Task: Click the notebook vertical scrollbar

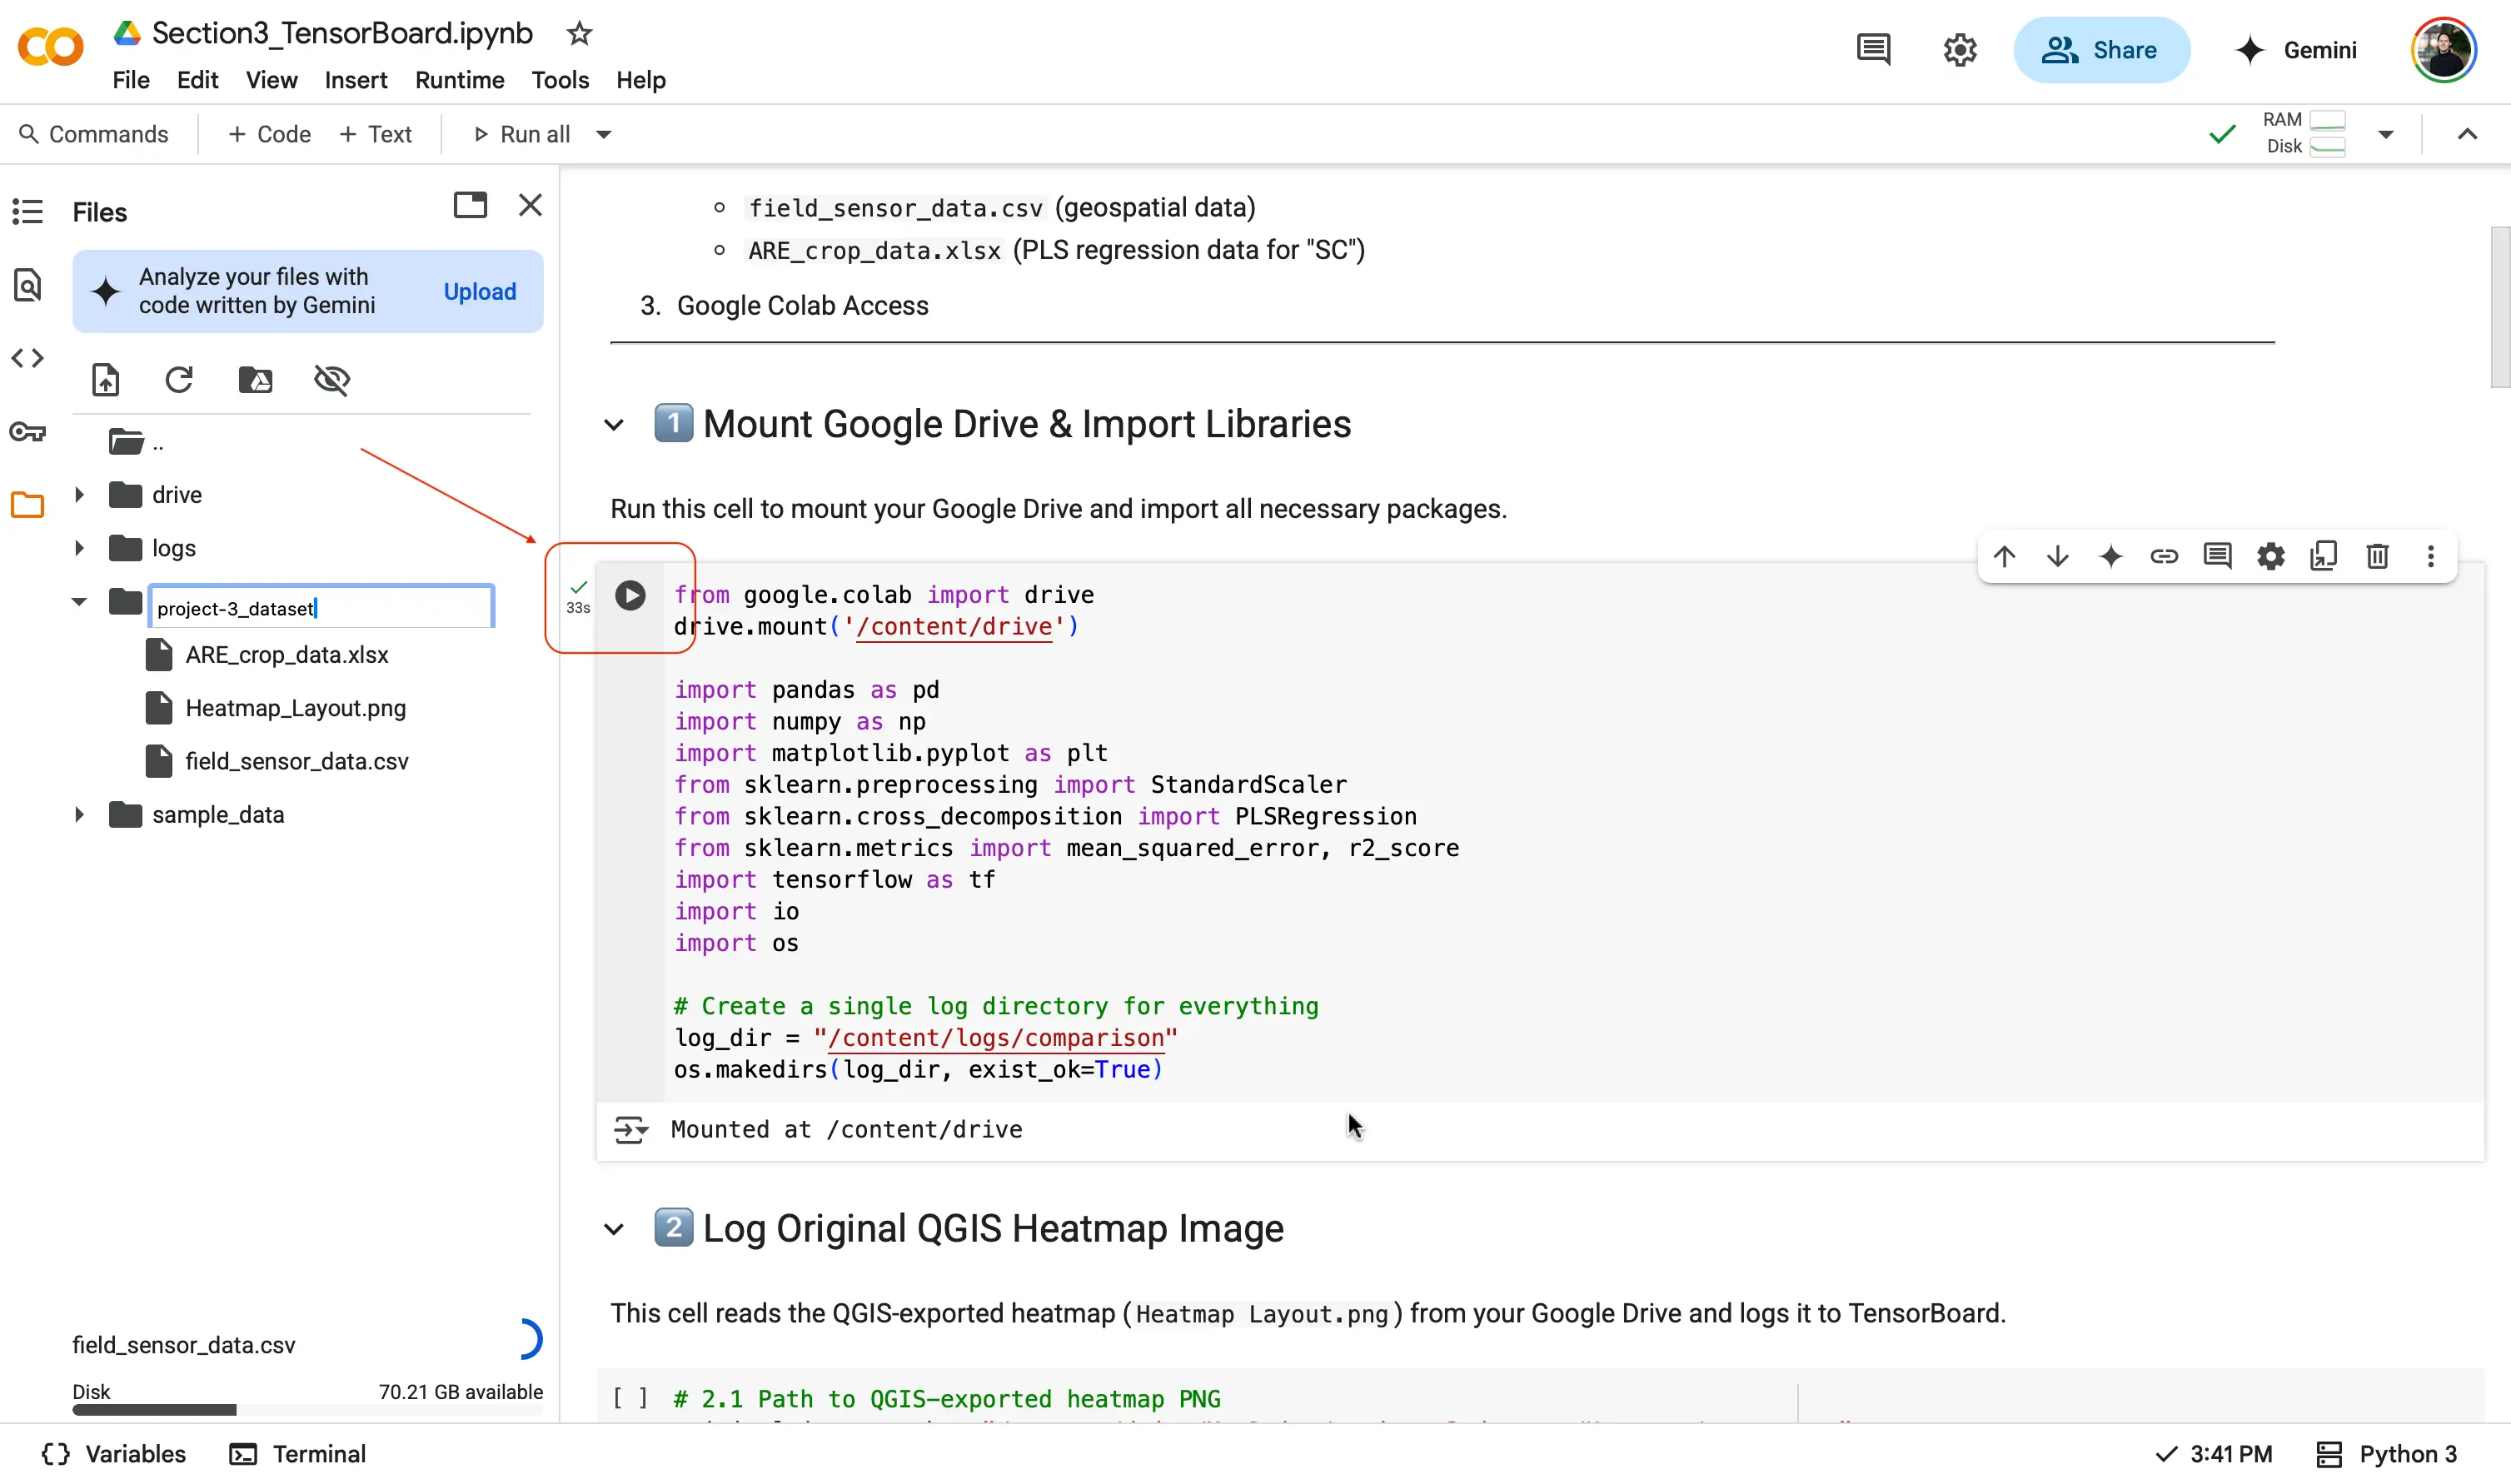Action: pos(2499,307)
